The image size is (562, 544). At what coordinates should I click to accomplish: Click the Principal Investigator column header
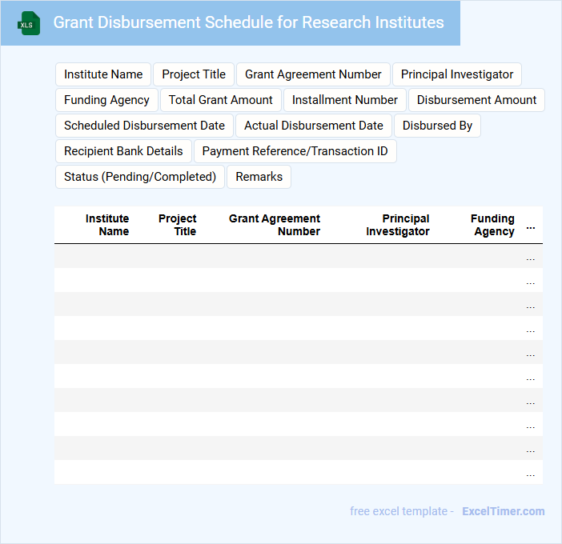point(398,225)
